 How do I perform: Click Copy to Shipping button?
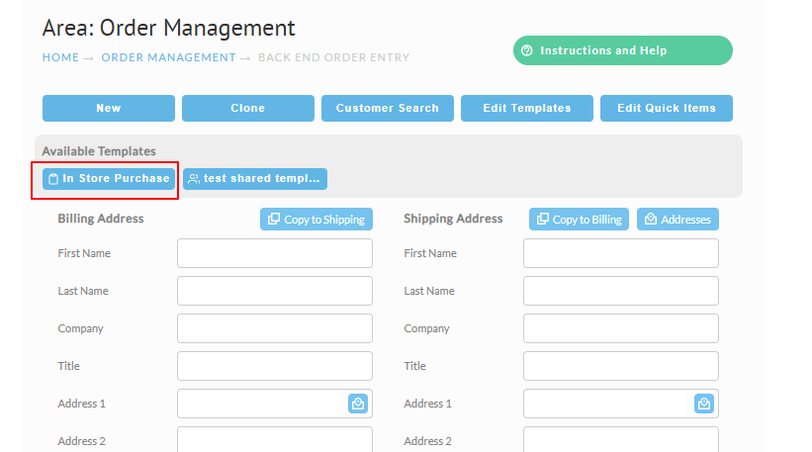(316, 219)
